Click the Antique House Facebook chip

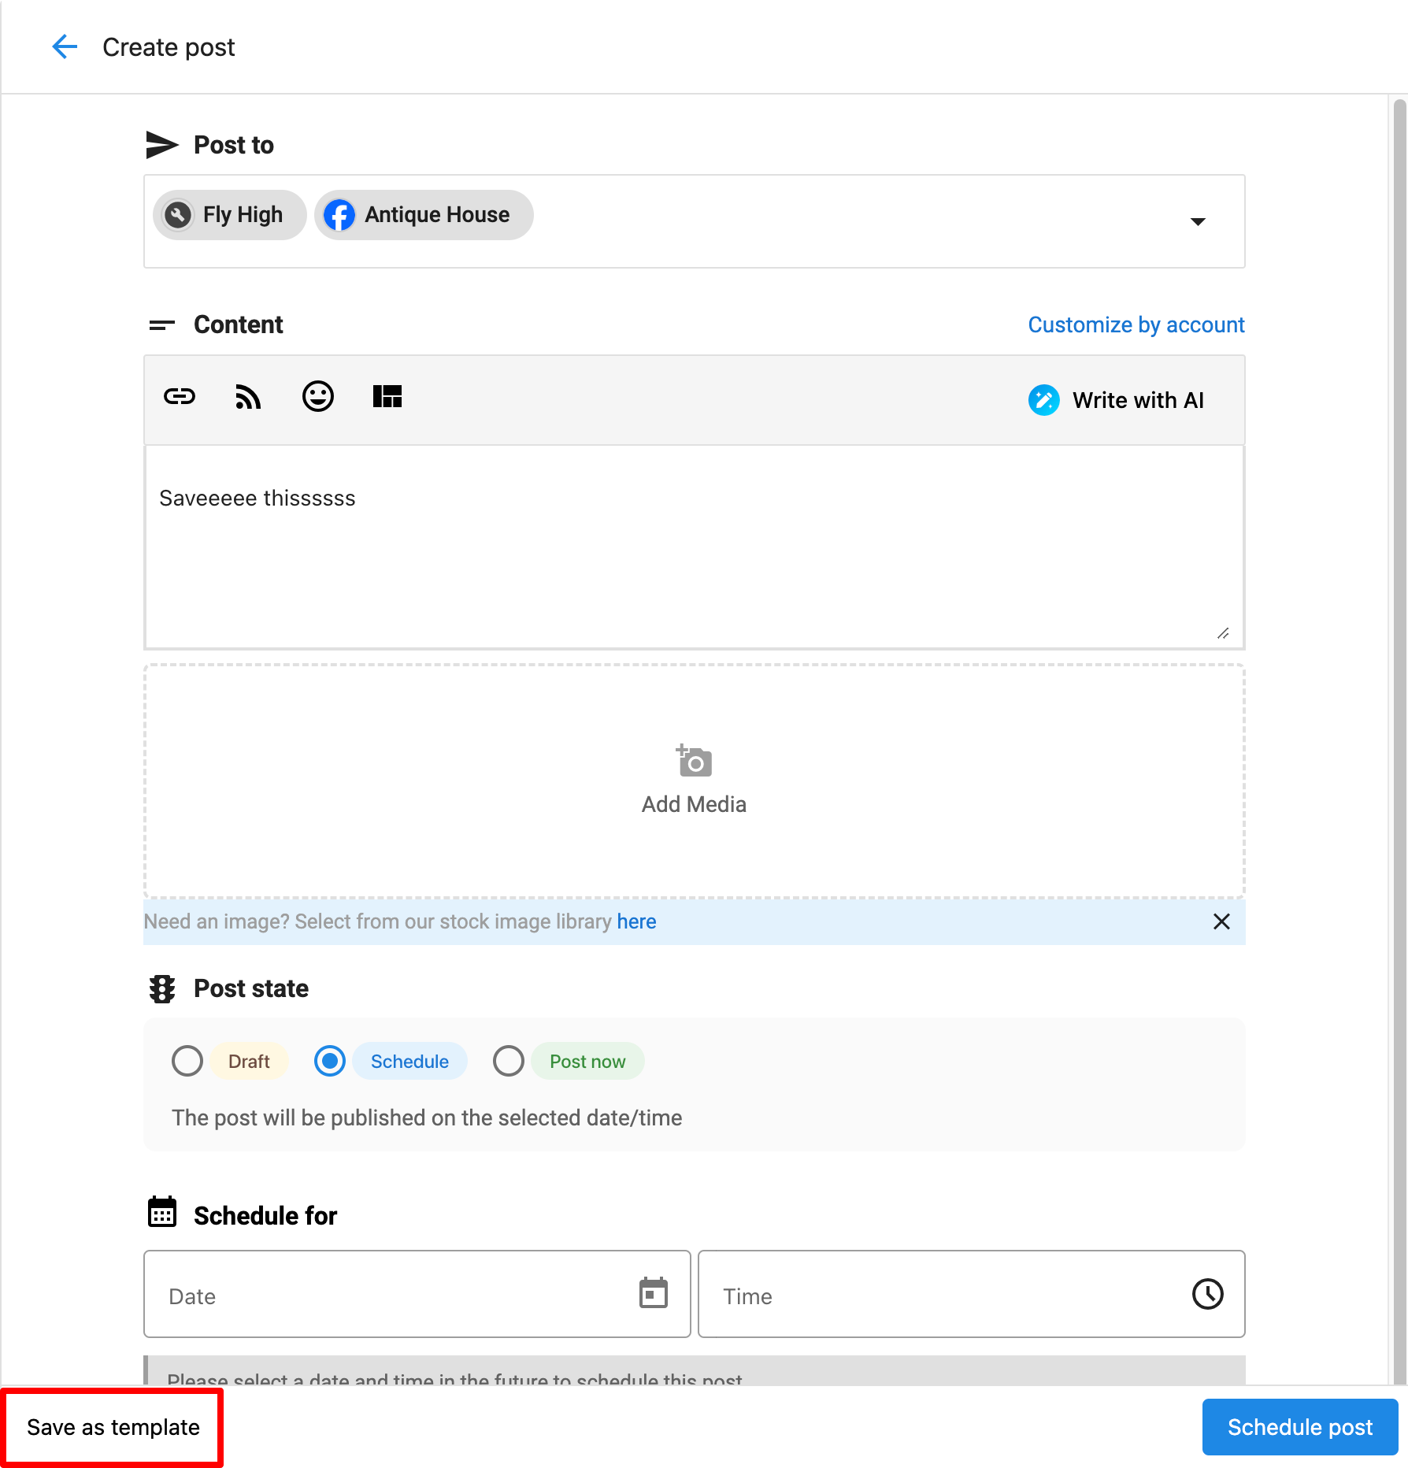424,215
